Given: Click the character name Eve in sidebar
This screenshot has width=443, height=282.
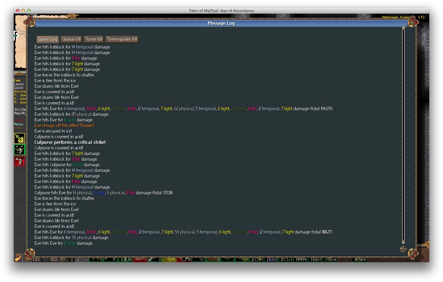Looking at the screenshot, I should (17, 80).
